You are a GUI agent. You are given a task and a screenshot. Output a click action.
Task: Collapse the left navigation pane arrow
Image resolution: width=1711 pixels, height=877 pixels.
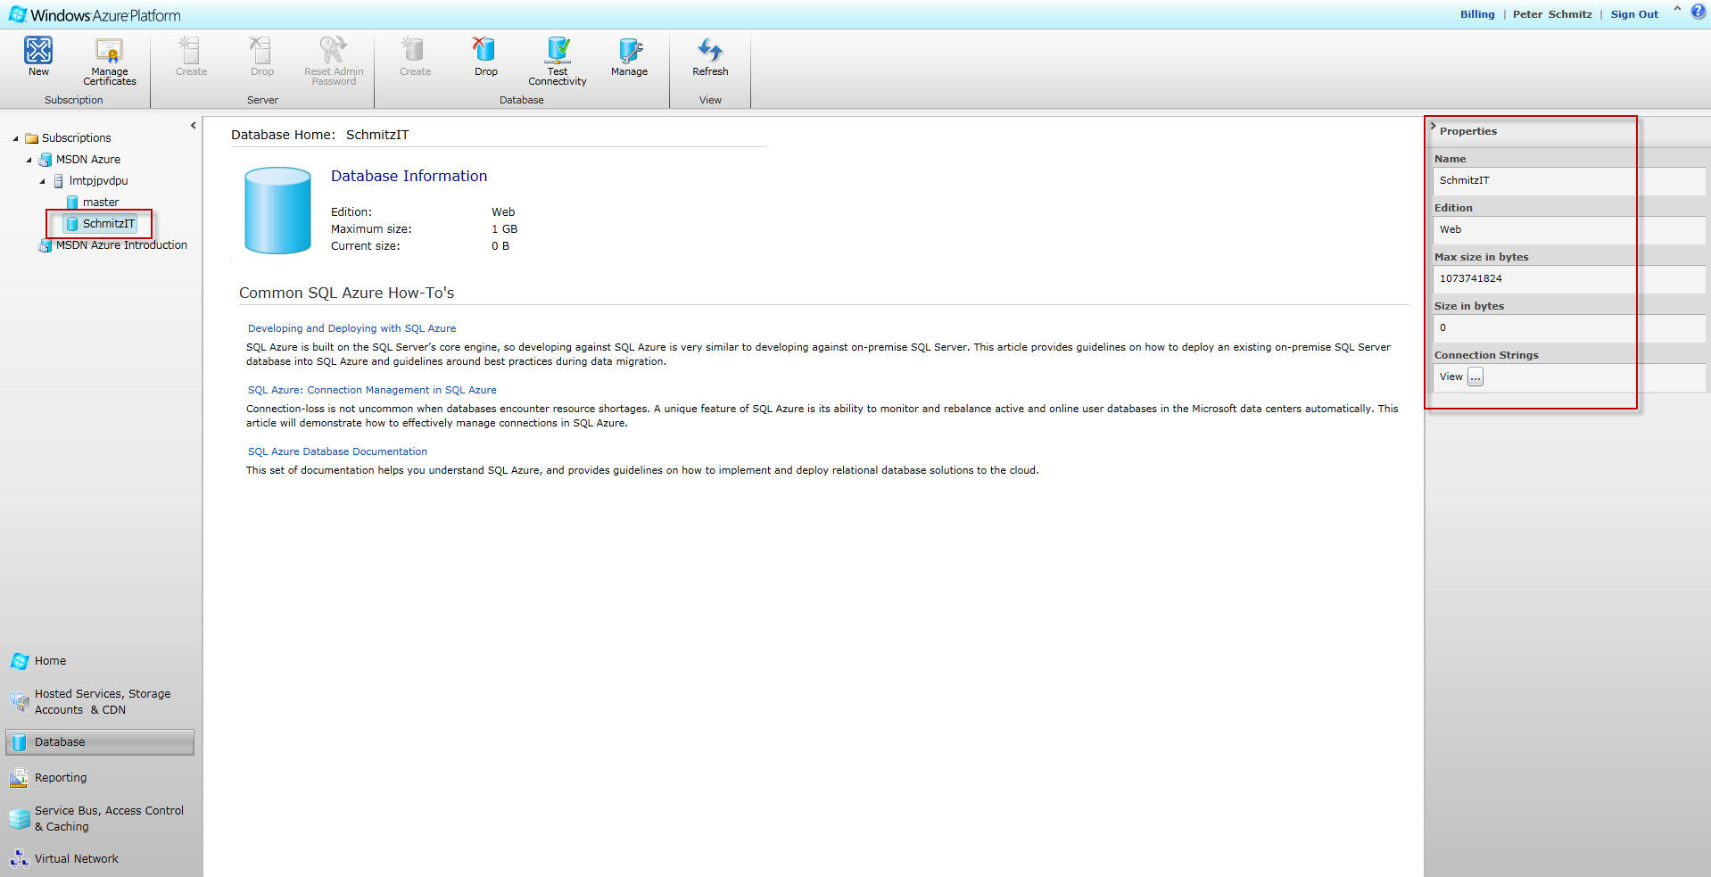(193, 126)
